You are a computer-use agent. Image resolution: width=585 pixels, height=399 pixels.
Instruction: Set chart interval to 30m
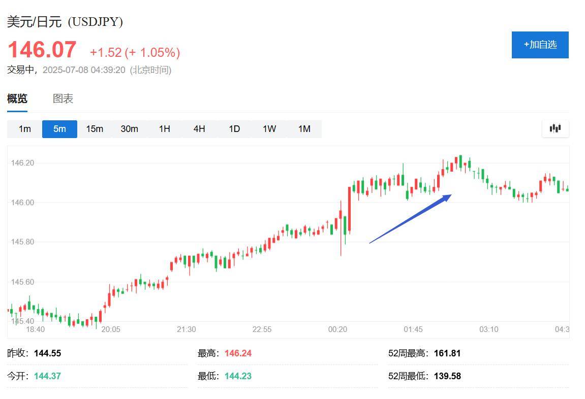(x=130, y=129)
